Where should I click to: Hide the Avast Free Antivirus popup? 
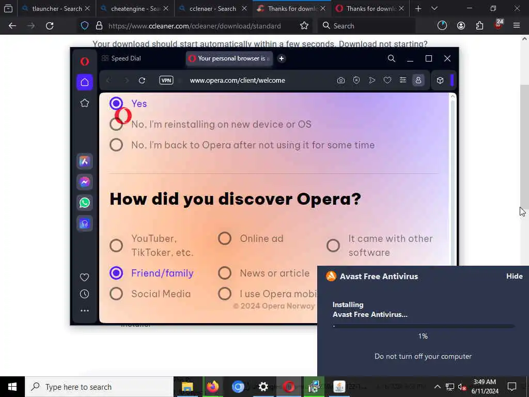pos(514,276)
